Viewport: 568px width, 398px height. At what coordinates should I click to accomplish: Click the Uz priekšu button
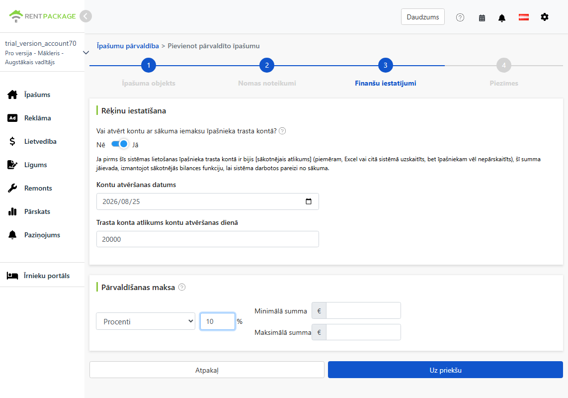point(446,370)
